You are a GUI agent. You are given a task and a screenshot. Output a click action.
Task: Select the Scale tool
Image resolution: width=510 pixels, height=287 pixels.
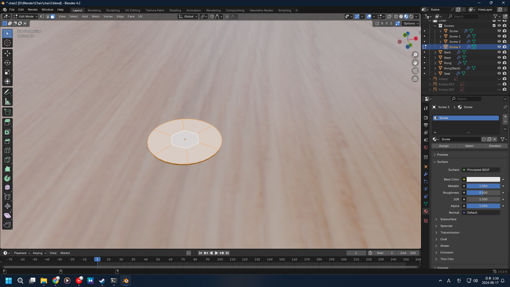point(7,72)
